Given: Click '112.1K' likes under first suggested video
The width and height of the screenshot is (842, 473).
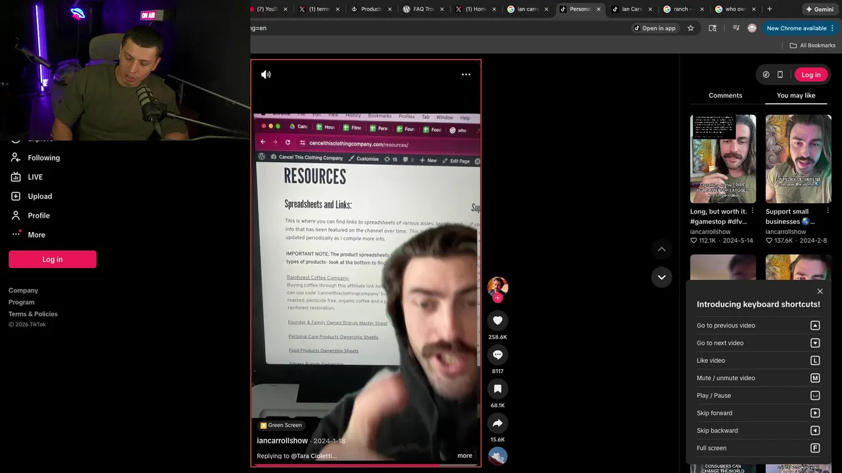Looking at the screenshot, I should [707, 240].
